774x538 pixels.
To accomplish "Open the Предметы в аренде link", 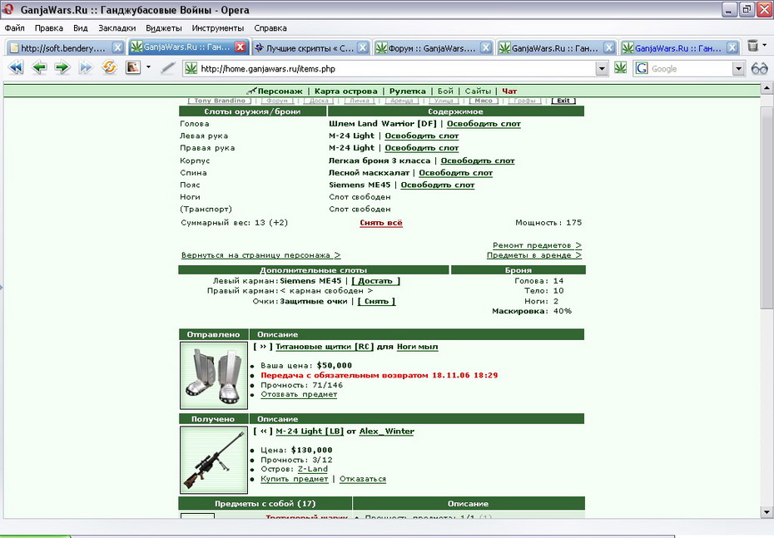I will [x=534, y=255].
